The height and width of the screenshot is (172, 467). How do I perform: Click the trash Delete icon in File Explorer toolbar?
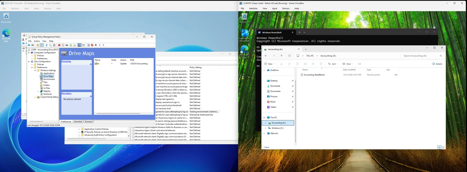(x=321, y=64)
